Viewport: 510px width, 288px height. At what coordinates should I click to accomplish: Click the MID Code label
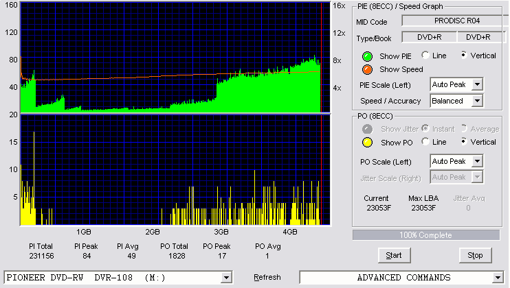point(371,22)
